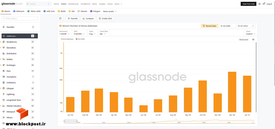Screen dimensions: 275x129
Task: Click the Breakdowns category icon
Action: click(4, 42)
